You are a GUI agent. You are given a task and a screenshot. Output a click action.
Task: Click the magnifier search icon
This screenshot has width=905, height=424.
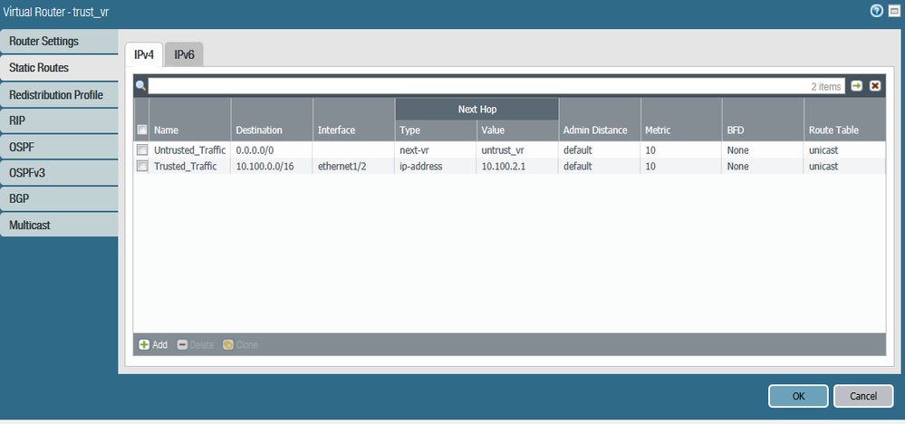click(x=140, y=87)
